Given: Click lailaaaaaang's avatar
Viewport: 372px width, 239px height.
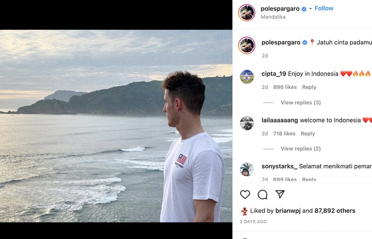Looking at the screenshot, I should 247,123.
